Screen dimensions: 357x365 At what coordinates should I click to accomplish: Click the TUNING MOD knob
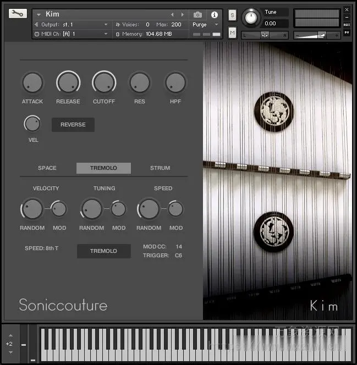point(118,209)
